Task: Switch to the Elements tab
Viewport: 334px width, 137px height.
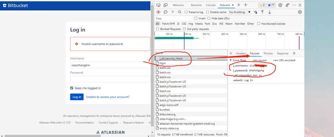Action: coord(196,5)
